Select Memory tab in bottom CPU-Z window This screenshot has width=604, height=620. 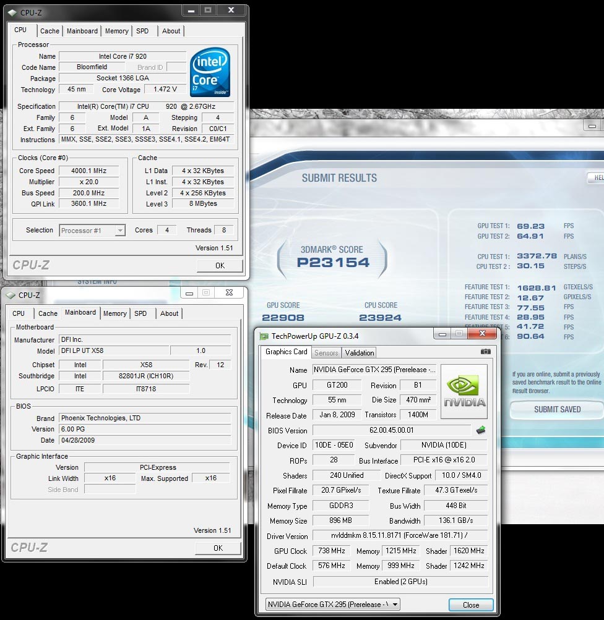coord(115,313)
